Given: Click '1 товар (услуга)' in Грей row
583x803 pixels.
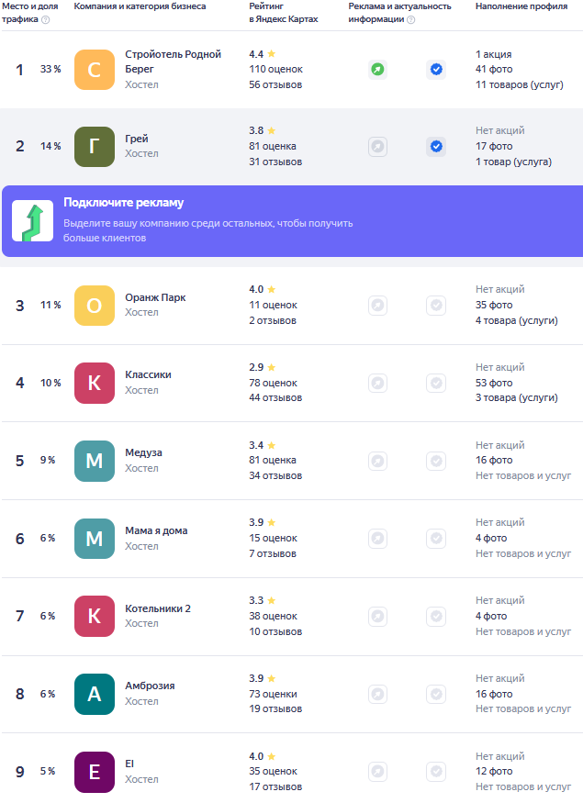Looking at the screenshot, I should (513, 162).
